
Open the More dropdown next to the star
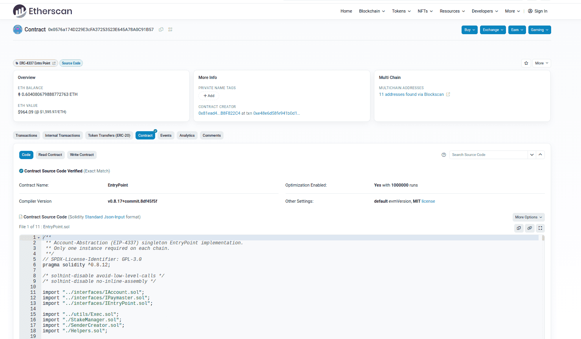[x=542, y=63]
